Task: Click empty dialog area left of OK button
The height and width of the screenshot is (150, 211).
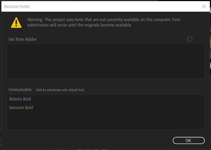Action: [x=85, y=140]
